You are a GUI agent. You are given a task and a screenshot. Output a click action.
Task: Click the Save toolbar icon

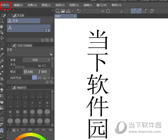68,11
